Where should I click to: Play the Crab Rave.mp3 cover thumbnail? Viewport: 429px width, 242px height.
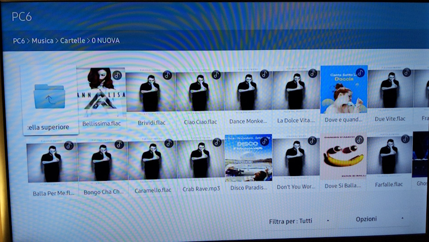[201, 159]
